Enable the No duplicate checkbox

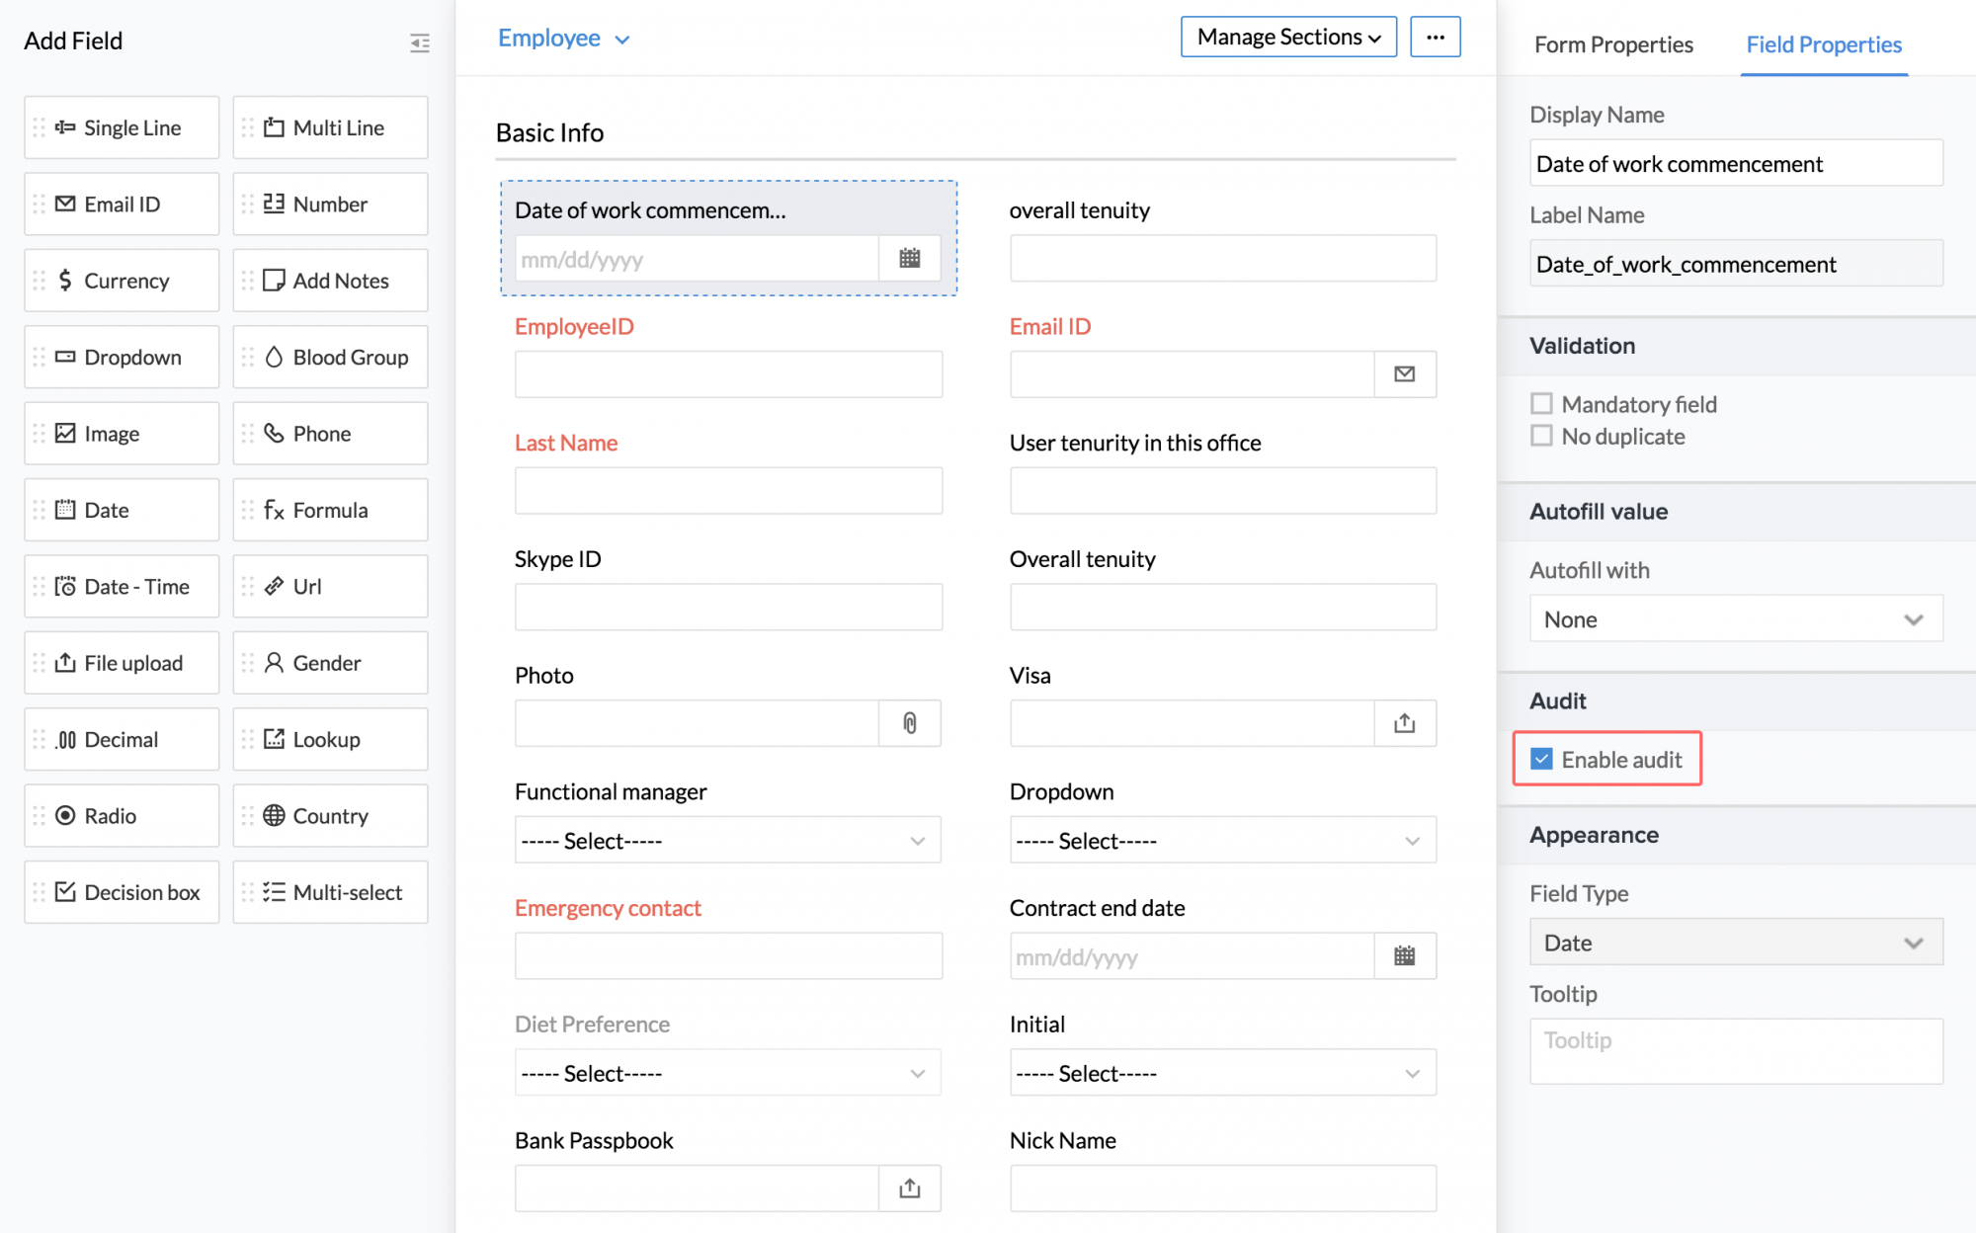pyautogui.click(x=1541, y=436)
